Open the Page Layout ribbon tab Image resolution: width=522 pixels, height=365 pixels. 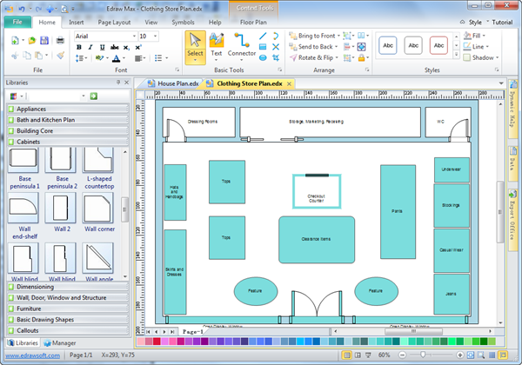(115, 21)
